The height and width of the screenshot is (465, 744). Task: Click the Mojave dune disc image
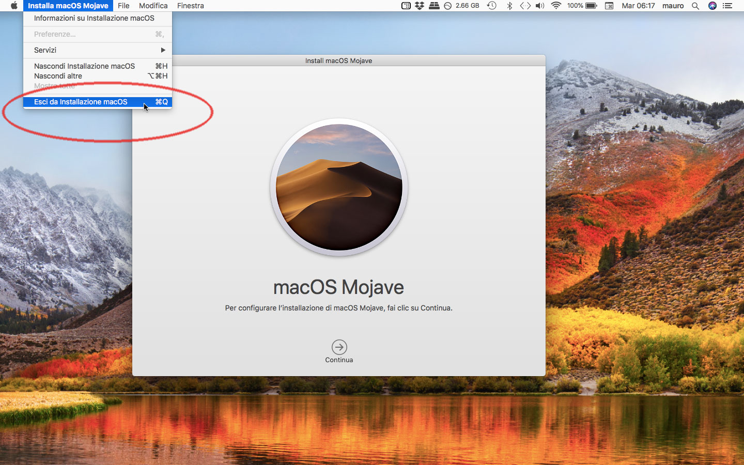point(339,187)
